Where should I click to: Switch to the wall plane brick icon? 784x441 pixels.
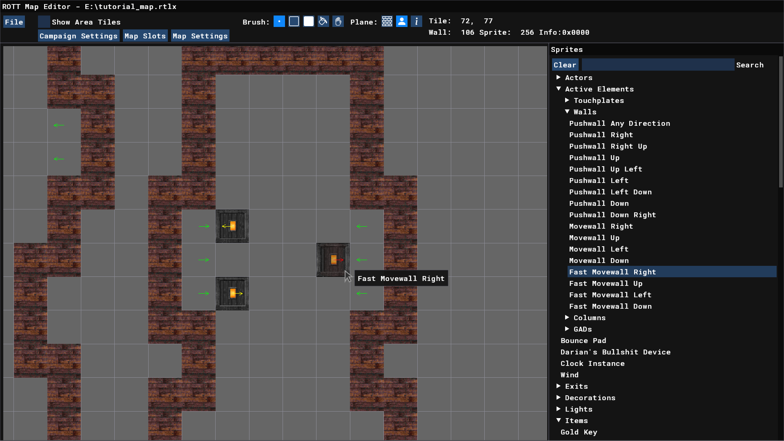387,22
